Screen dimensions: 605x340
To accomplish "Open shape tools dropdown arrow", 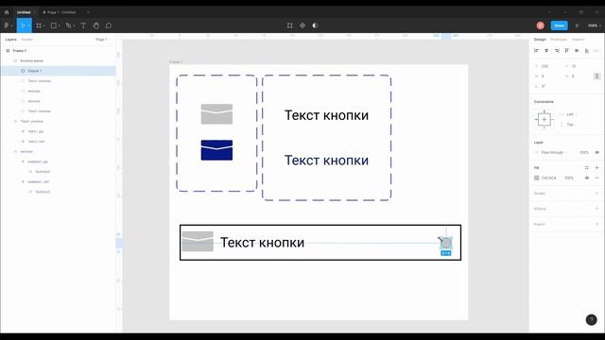I will [x=59, y=25].
